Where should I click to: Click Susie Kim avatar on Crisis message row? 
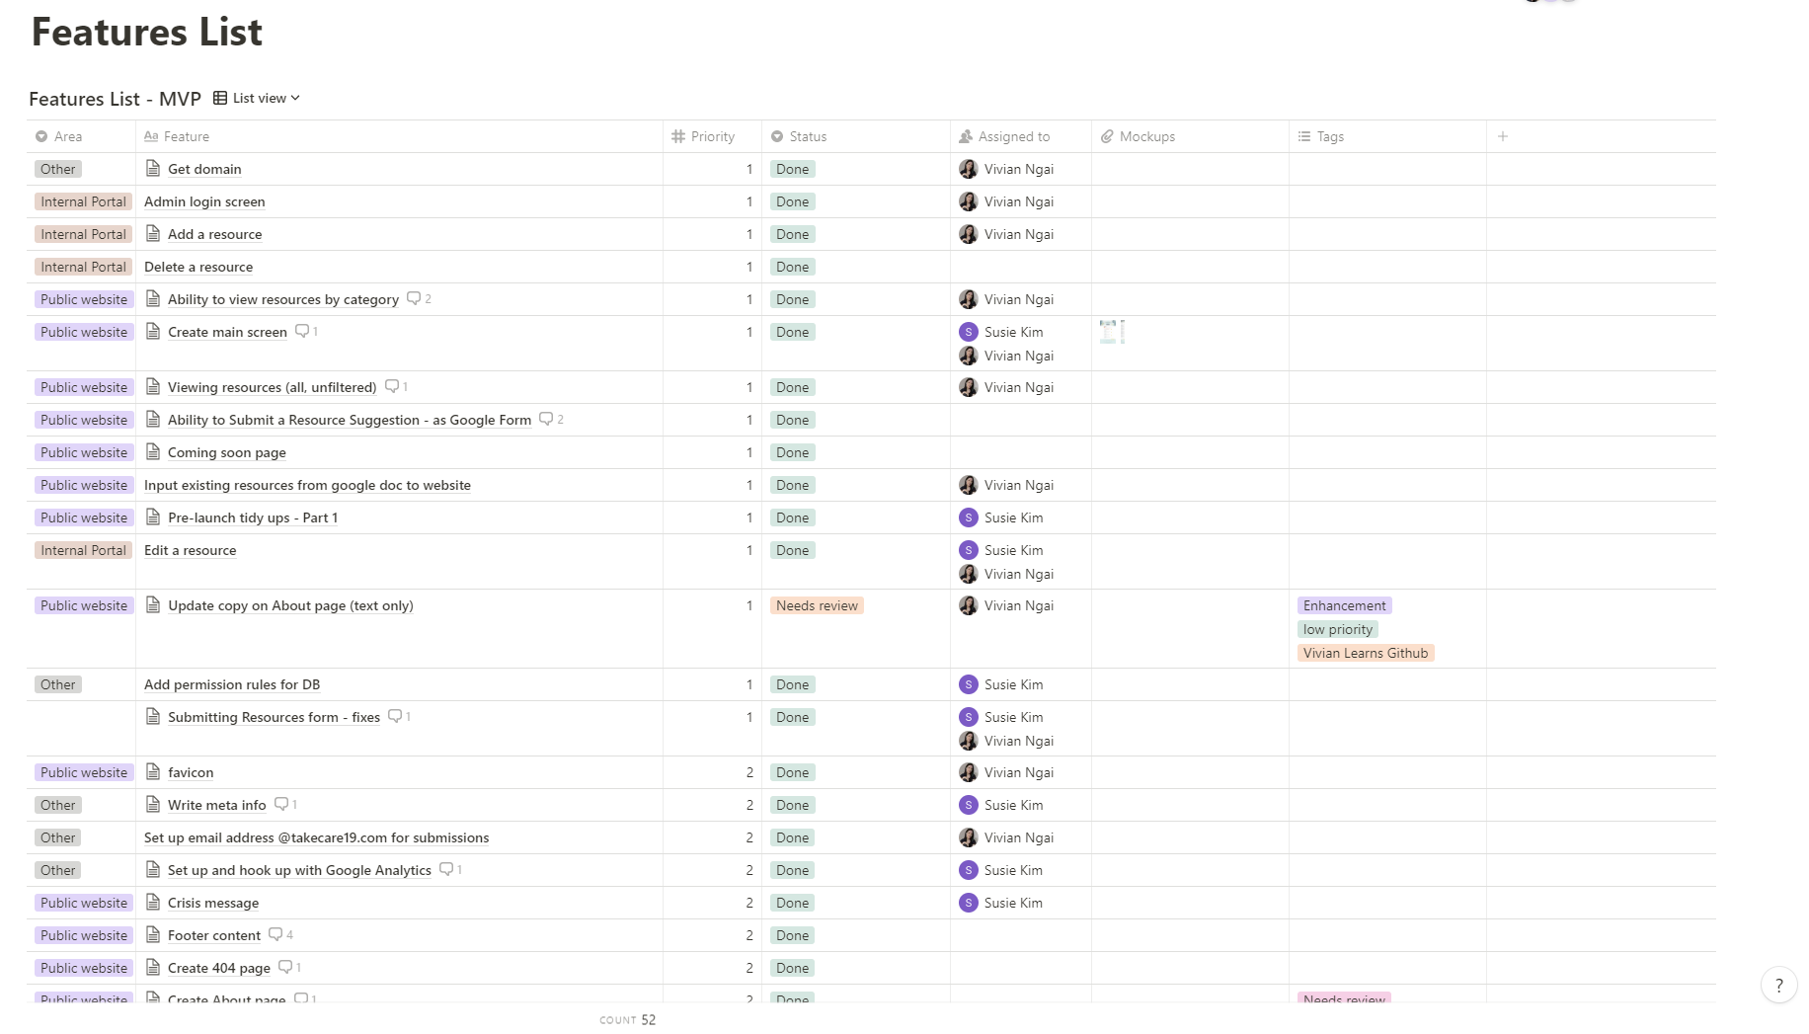[x=969, y=903]
